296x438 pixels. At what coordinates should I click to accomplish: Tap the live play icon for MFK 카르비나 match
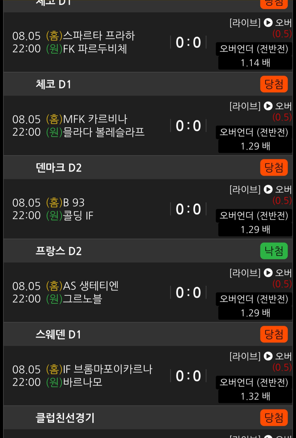pyautogui.click(x=268, y=106)
